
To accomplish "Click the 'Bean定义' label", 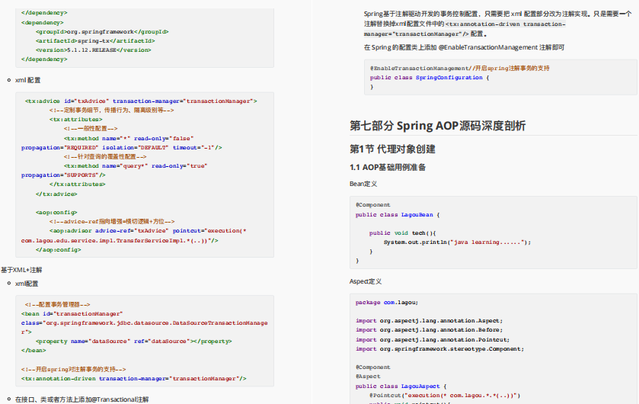I will click(363, 184).
